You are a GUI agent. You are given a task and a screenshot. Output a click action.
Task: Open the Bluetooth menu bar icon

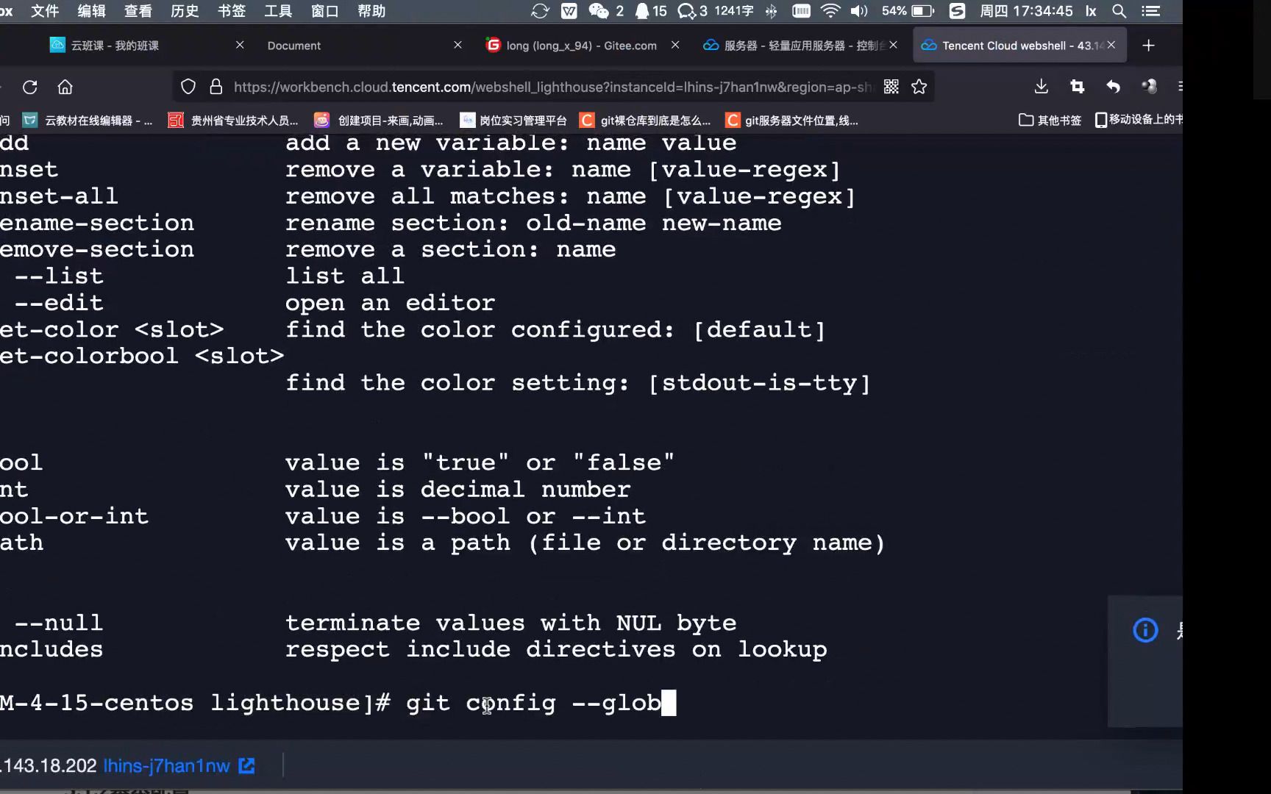pyautogui.click(x=772, y=11)
